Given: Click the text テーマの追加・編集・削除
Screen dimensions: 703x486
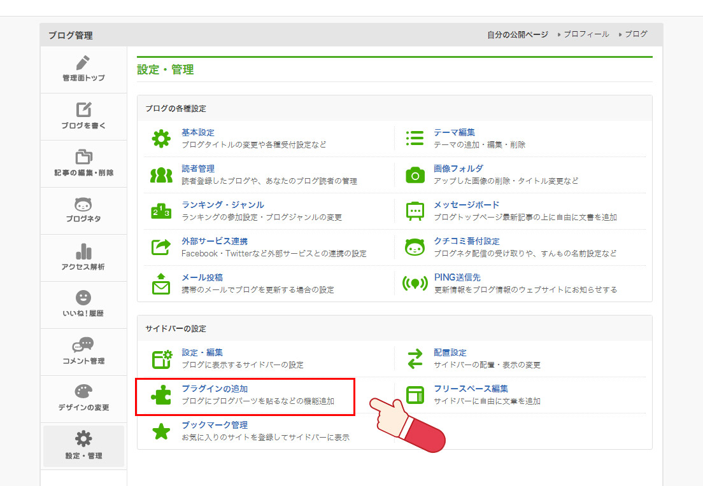Looking at the screenshot, I should coord(479,144).
